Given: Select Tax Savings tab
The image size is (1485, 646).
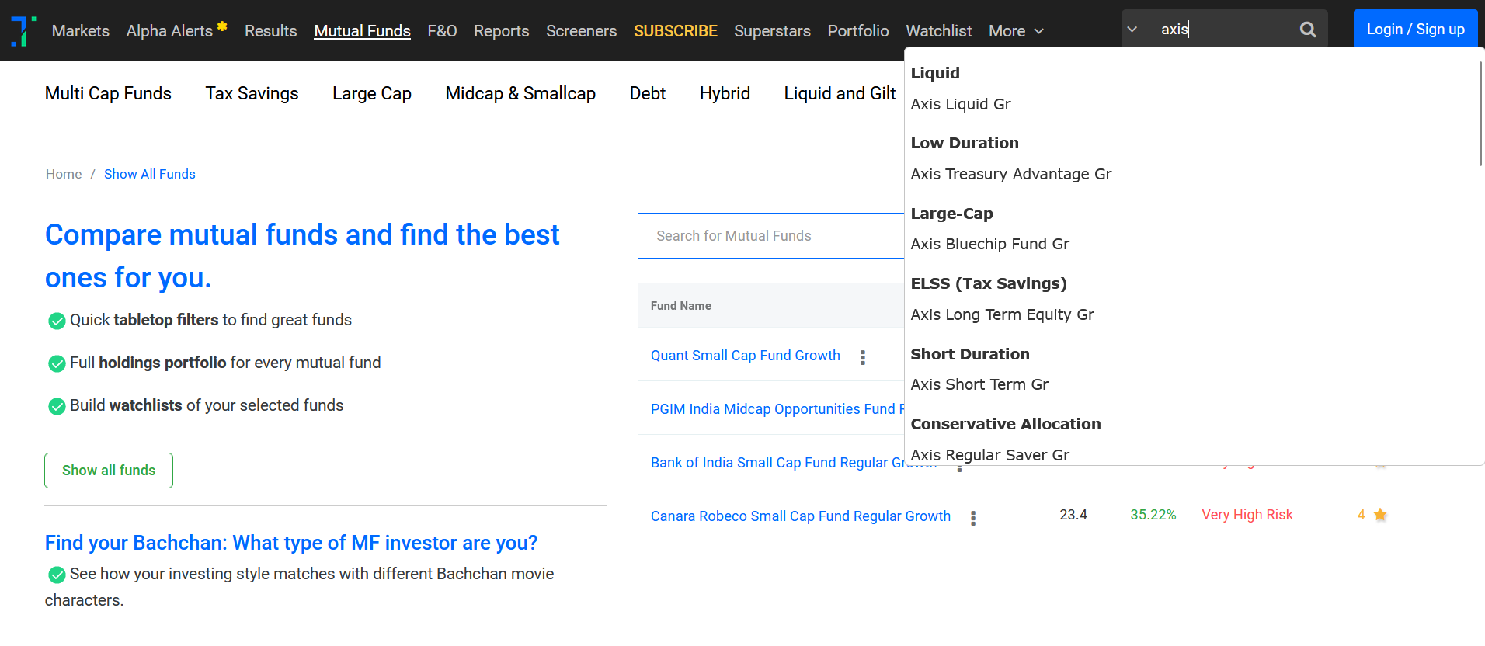Looking at the screenshot, I should [x=252, y=93].
